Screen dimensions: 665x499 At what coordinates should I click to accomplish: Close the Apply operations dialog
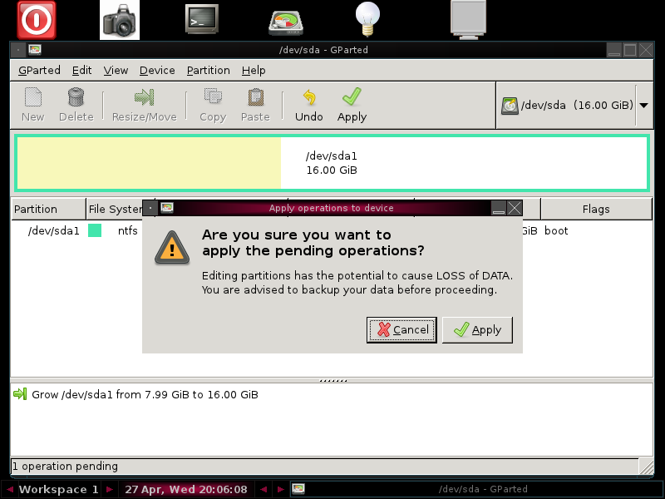pos(515,208)
